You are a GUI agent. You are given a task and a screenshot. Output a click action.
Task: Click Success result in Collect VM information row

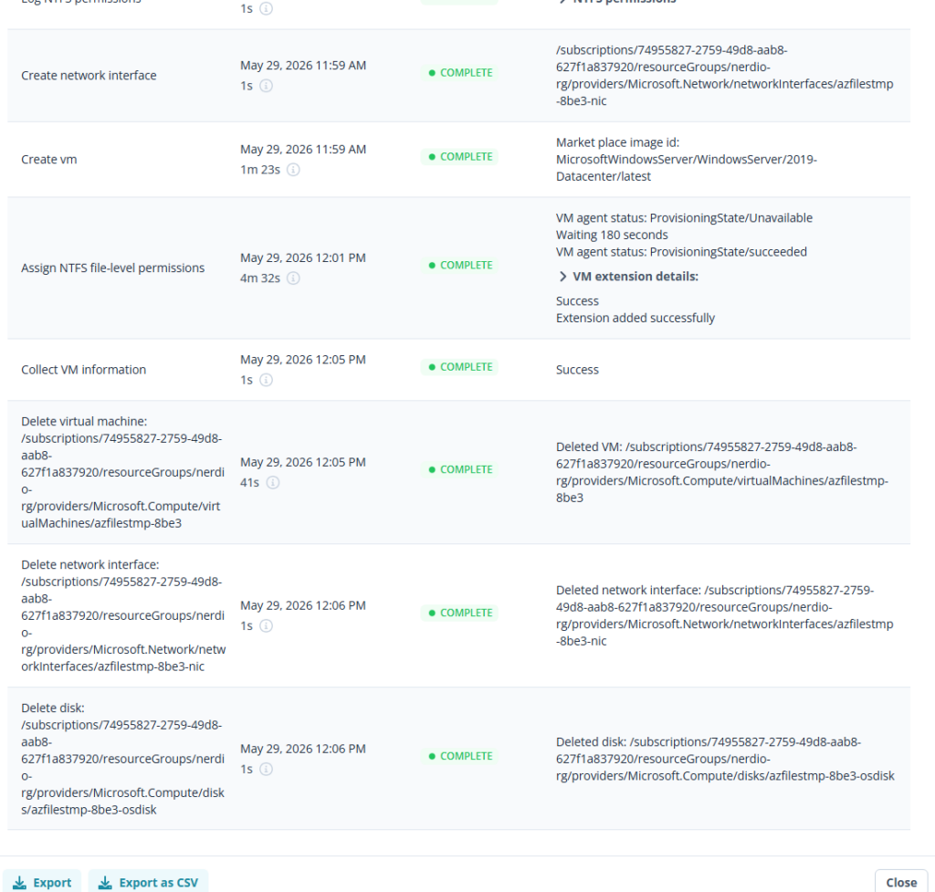577,371
